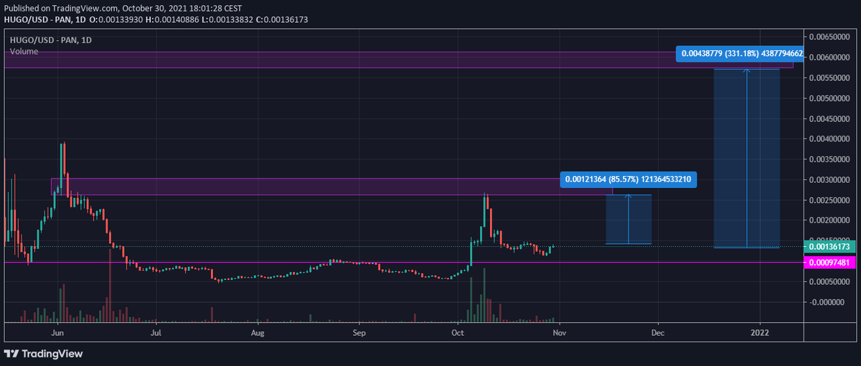
Task: Click the 0.00650000 price axis label
Action: (830, 36)
